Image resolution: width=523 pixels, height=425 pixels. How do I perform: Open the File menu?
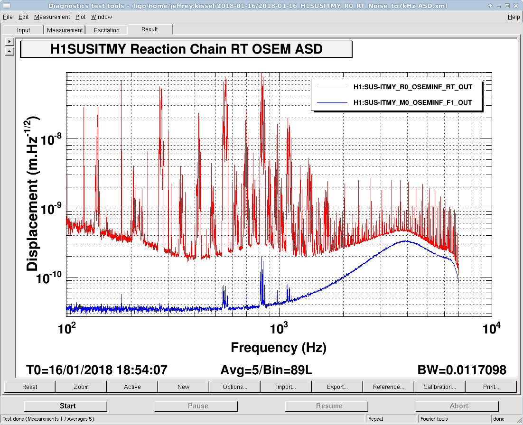[8, 17]
